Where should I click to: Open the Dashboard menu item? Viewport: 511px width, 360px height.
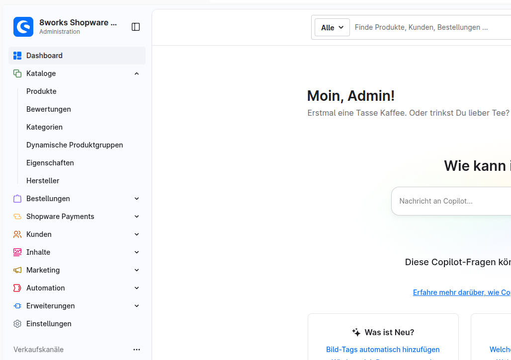pyautogui.click(x=77, y=56)
